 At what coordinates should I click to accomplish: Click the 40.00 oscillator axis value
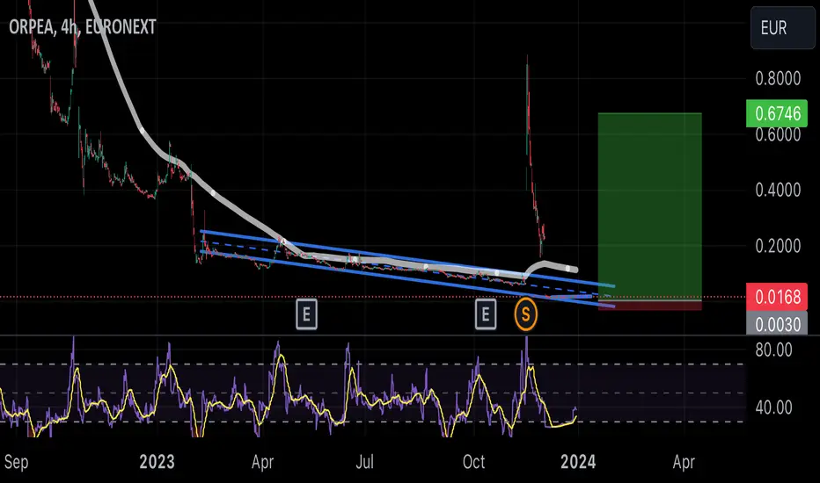click(x=773, y=407)
